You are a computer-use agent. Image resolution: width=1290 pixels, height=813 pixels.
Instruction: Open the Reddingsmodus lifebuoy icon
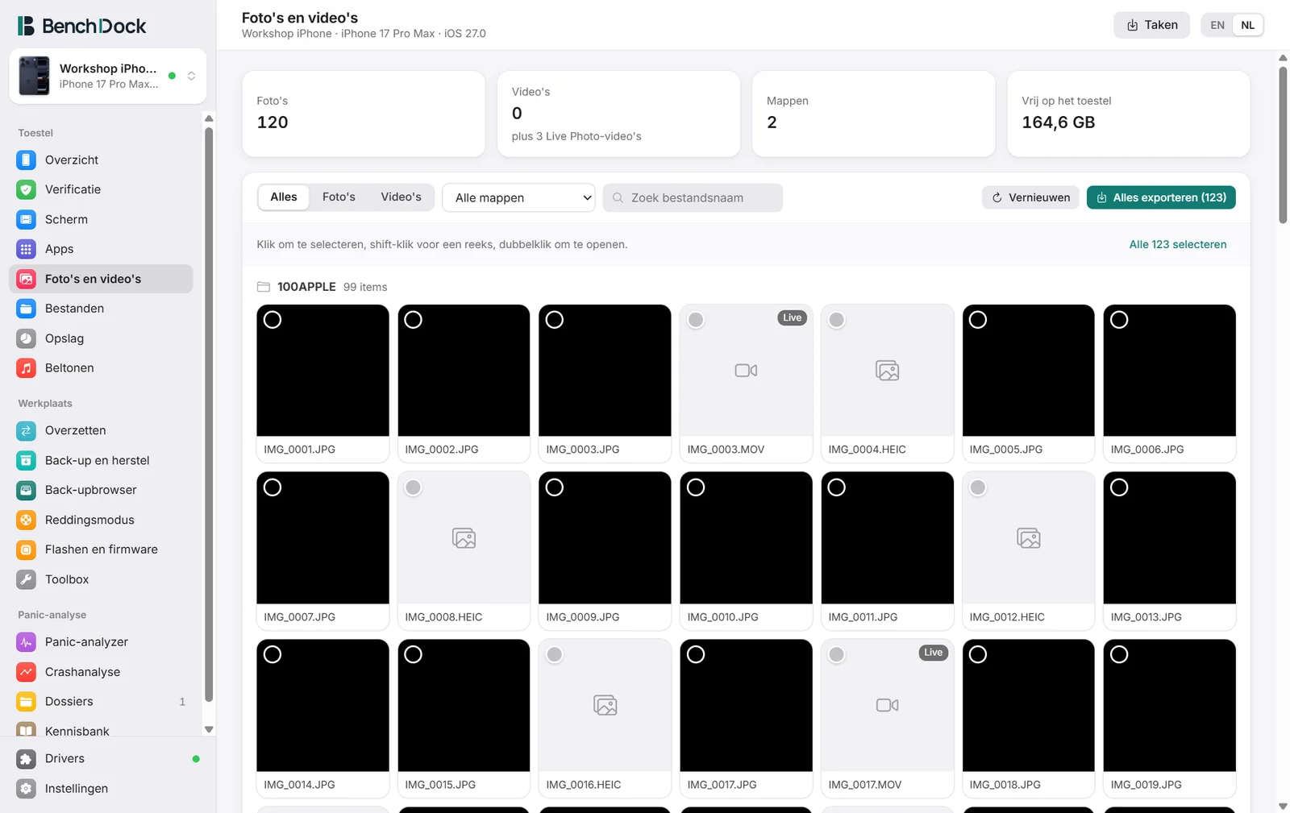coord(26,520)
